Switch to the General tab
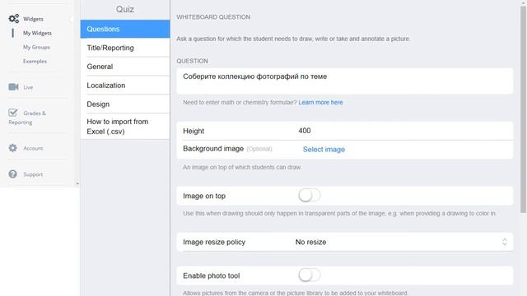The image size is (527, 296). (x=125, y=67)
